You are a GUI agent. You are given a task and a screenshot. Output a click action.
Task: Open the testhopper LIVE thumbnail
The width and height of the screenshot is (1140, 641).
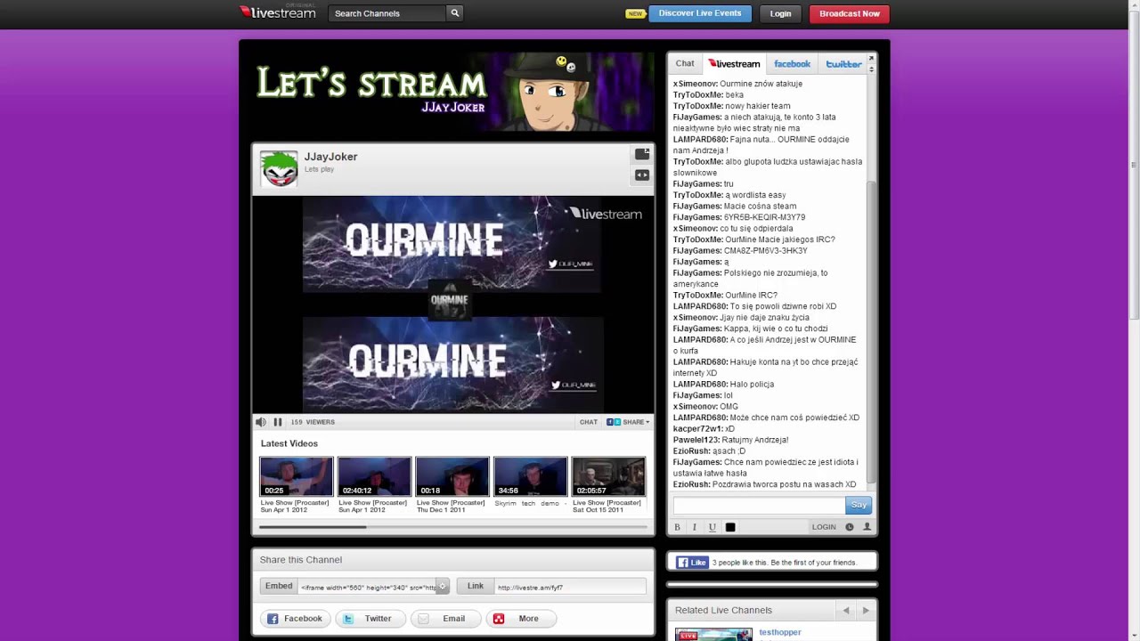[713, 634]
